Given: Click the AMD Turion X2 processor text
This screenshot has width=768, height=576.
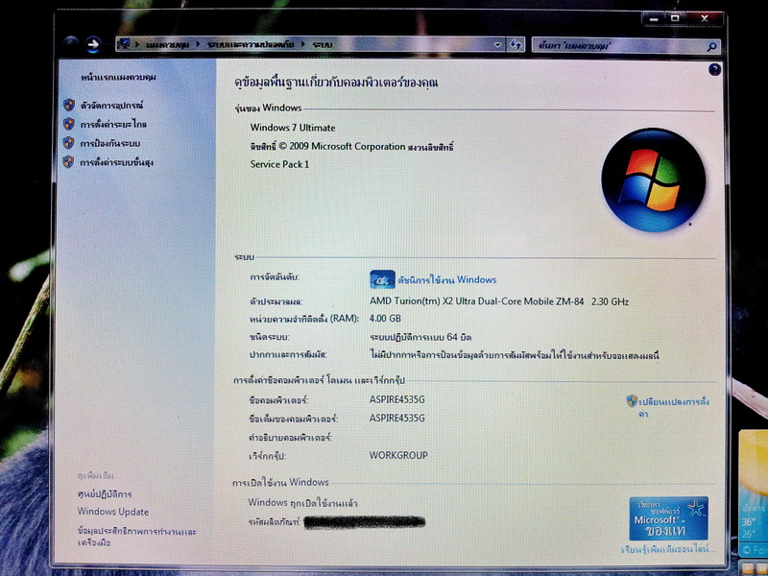Looking at the screenshot, I should pos(499,301).
